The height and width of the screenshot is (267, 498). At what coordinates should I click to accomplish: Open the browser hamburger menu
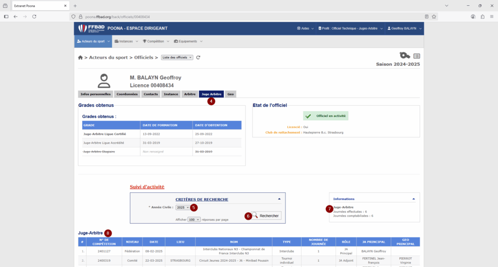[492, 17]
